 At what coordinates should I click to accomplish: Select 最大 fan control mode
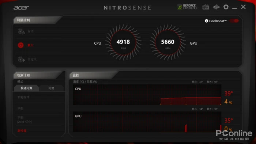click(x=30, y=45)
